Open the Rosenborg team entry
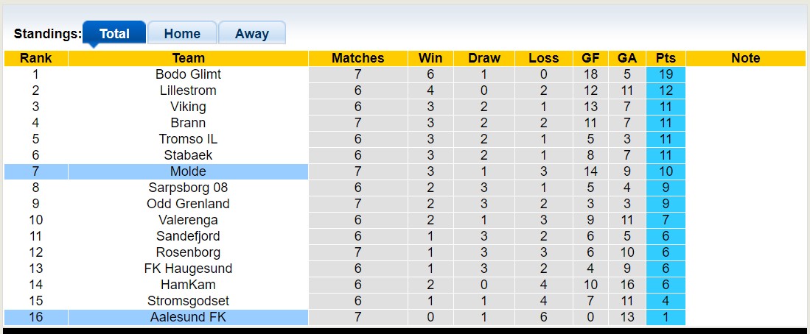The width and height of the screenshot is (810, 334). [x=188, y=252]
